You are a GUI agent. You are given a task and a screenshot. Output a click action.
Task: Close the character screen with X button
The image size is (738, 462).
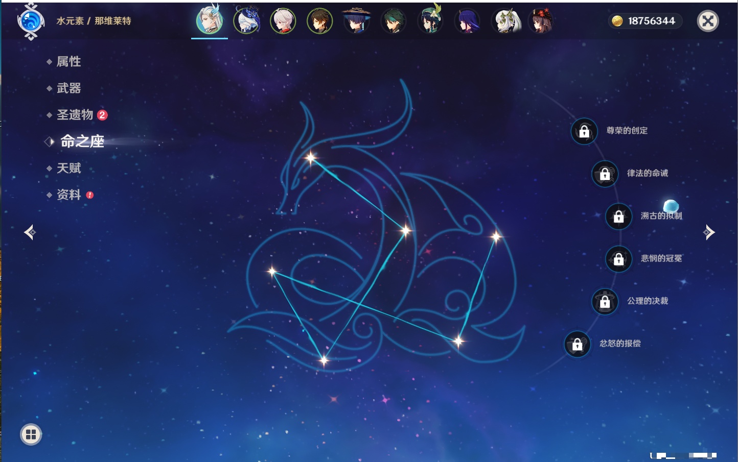coord(708,21)
